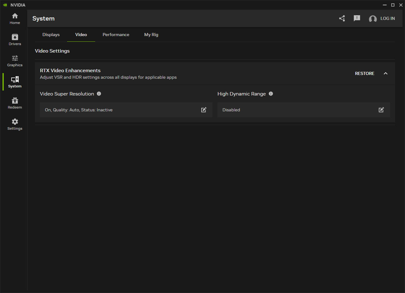
Task: Select the Video tab
Action: tap(81, 35)
